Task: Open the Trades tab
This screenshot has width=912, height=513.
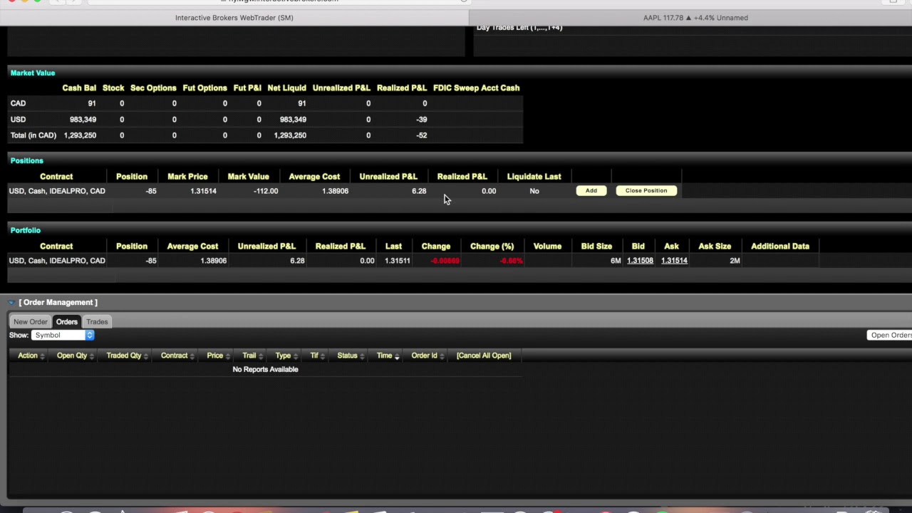Action: (97, 322)
